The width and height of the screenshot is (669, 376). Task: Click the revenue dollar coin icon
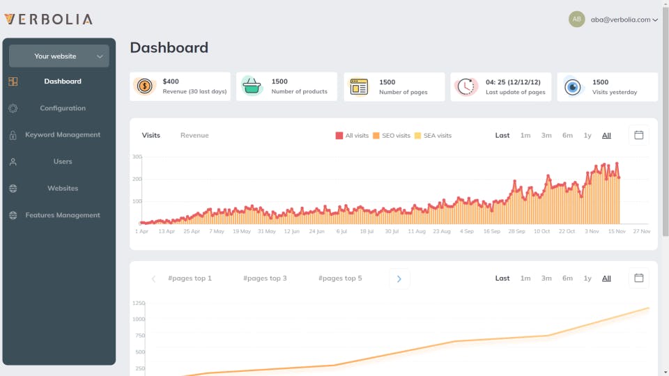tap(145, 86)
